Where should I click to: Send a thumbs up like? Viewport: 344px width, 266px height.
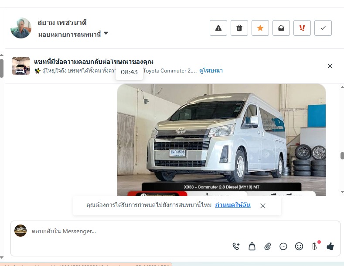[x=330, y=246]
